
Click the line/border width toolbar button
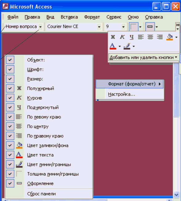[134, 27]
